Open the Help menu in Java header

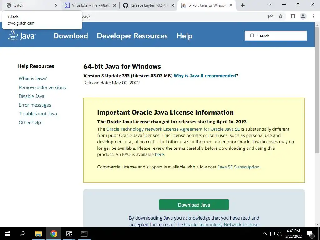click(x=184, y=36)
